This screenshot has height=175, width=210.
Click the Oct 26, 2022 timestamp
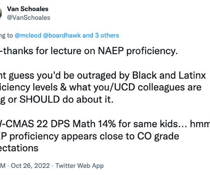coord(30,166)
